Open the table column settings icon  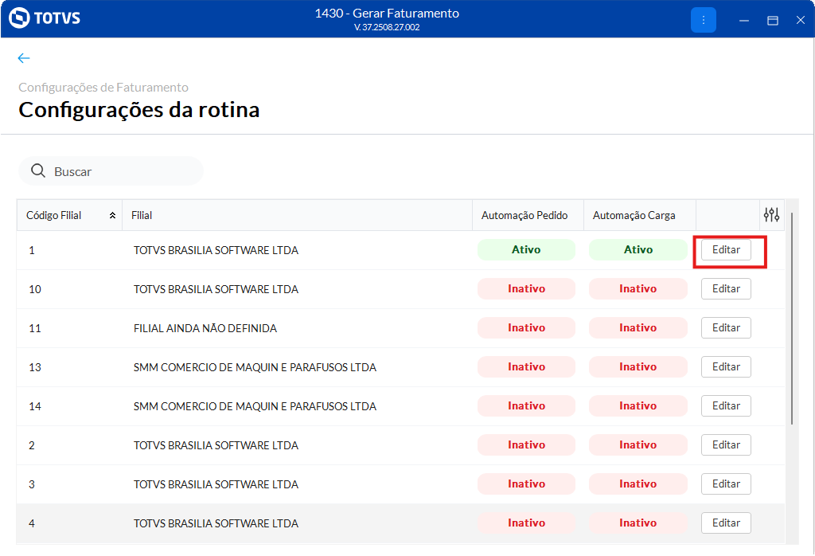[x=771, y=215]
